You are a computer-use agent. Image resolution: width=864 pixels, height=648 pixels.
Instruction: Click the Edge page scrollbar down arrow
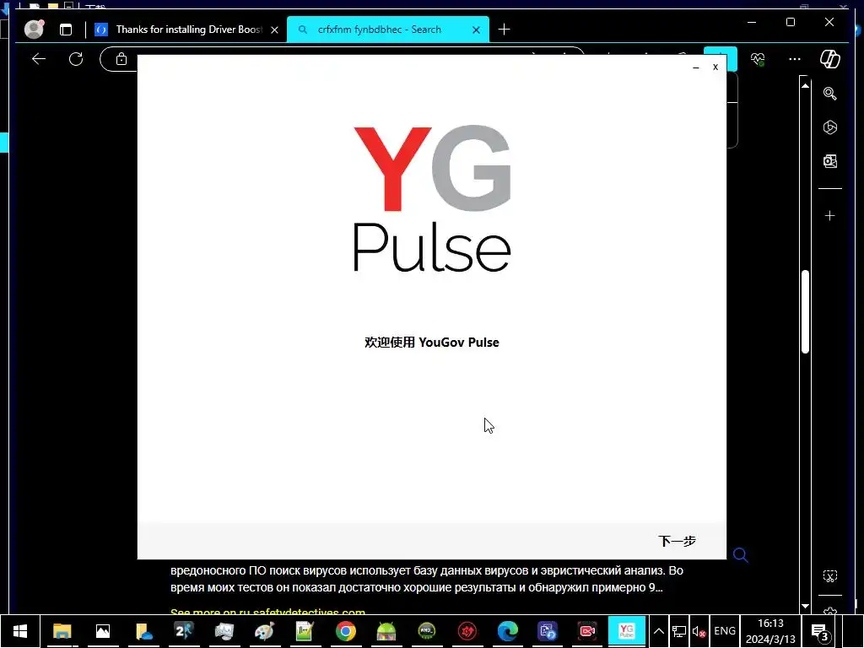coord(805,606)
